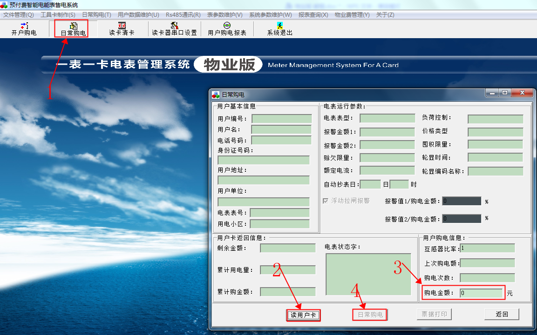Screen dimensions: 537x335
Task: Toggle the 浮动拉闸报警 checkbox
Action: click(x=326, y=201)
